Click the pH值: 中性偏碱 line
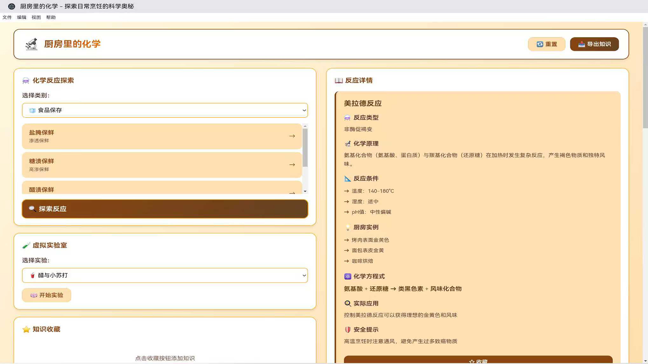648x364 pixels. 368,212
